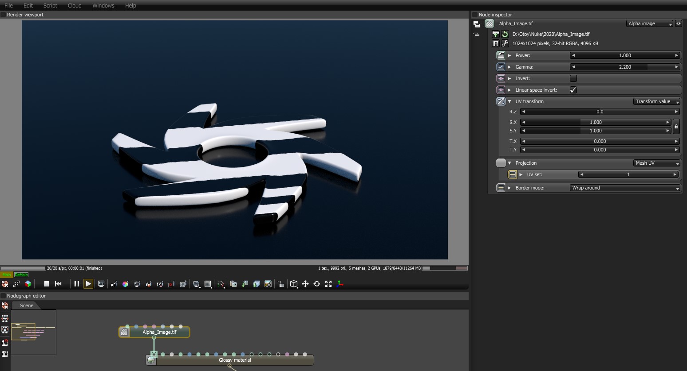Open the Script menu
This screenshot has width=687, height=371.
(50, 5)
